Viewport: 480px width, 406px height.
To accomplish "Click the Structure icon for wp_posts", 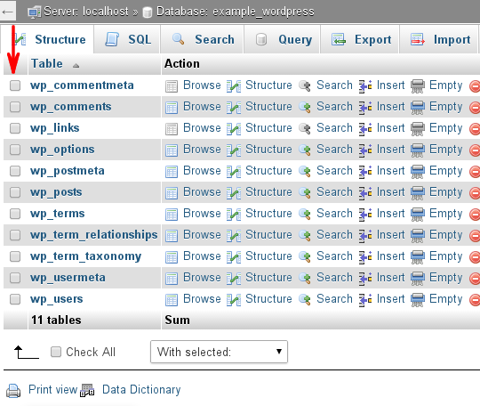I will pos(234,193).
